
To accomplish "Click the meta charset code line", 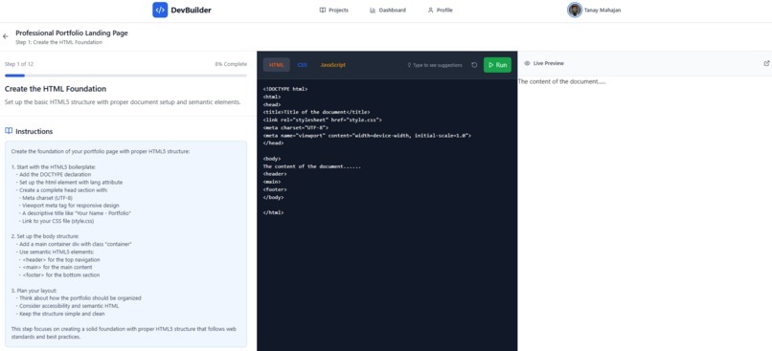I will 295,128.
